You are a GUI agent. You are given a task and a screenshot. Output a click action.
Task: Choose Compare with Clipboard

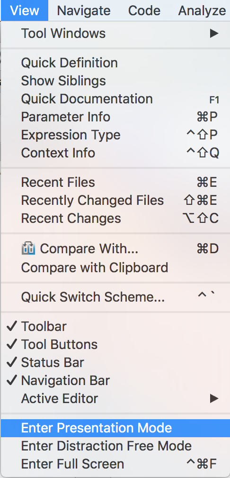point(115,267)
